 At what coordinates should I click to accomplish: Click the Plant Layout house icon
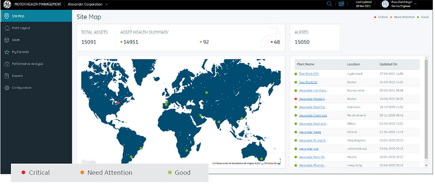coord(7,28)
